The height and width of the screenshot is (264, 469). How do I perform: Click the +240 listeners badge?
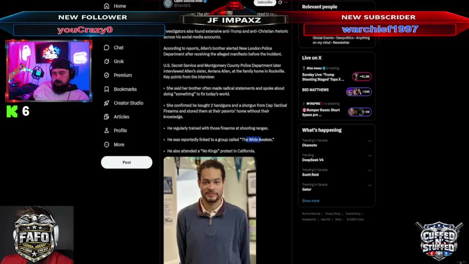click(x=359, y=92)
